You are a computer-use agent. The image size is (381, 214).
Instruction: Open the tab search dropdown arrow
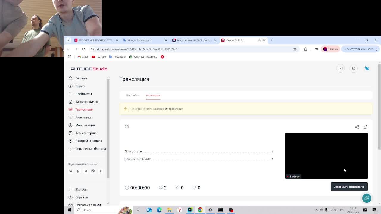click(68, 40)
